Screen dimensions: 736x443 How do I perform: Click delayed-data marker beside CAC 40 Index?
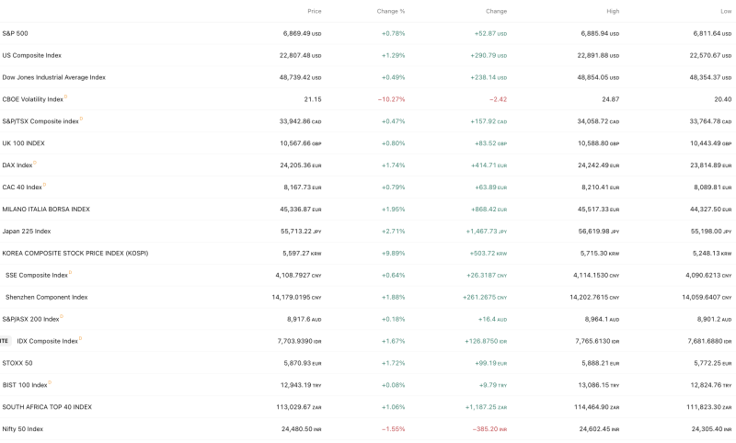(x=45, y=185)
